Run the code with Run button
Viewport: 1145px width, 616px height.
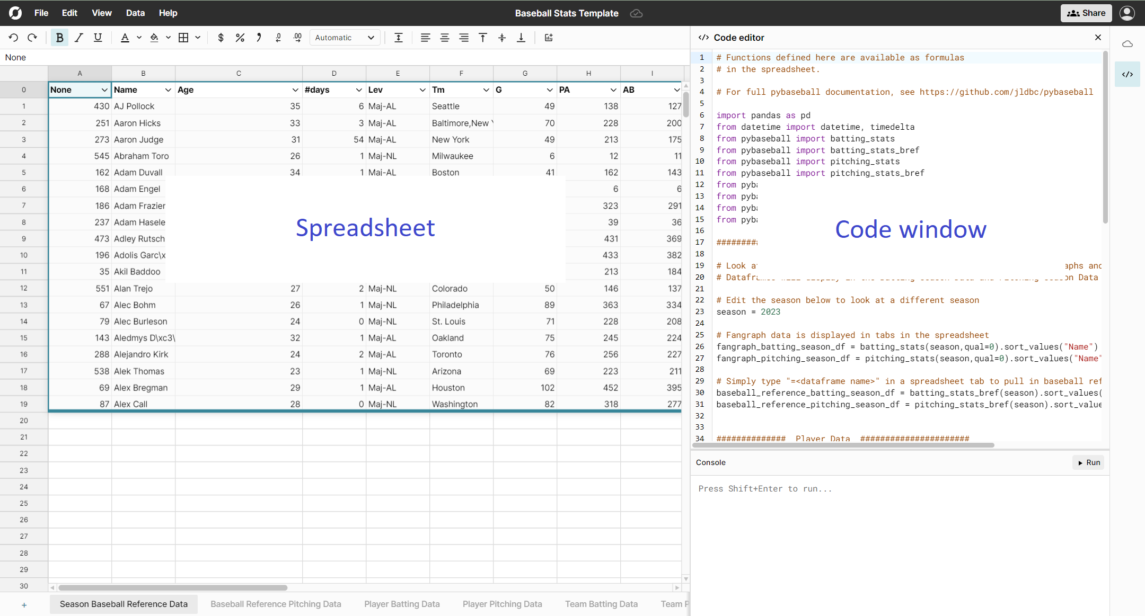[1089, 462]
